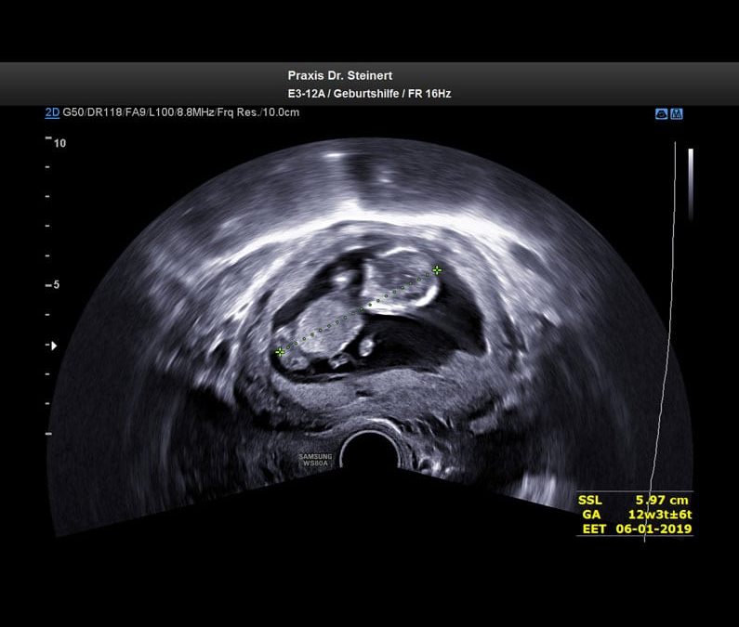Click the SSL 5.97 cm measurement result
739x627 pixels.
click(635, 500)
